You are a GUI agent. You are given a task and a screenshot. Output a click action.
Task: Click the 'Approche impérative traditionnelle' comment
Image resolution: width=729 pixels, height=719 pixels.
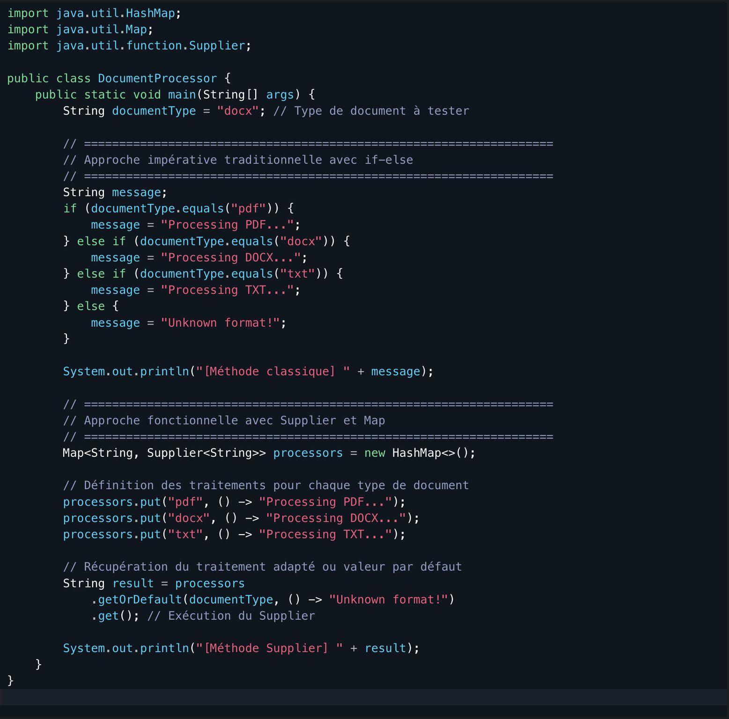(238, 160)
